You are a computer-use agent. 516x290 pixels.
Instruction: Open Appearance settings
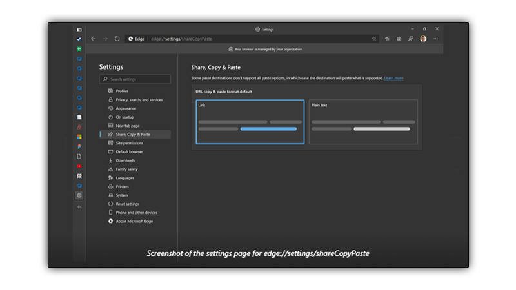(126, 108)
